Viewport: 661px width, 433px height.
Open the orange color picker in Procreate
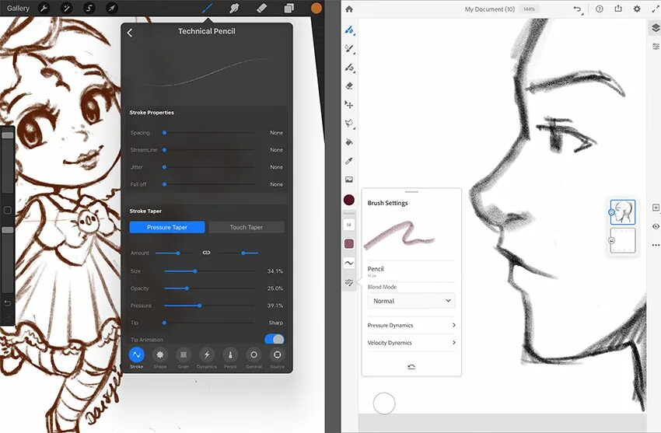tap(317, 8)
